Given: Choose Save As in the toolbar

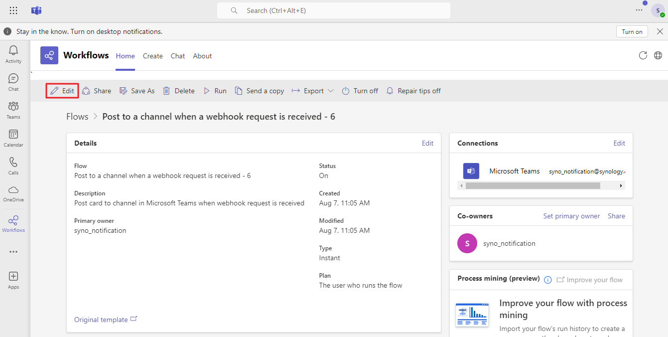Looking at the screenshot, I should (137, 91).
